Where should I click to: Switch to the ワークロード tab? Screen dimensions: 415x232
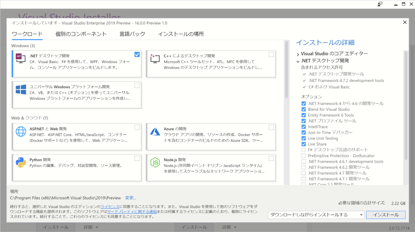pyautogui.click(x=27, y=34)
